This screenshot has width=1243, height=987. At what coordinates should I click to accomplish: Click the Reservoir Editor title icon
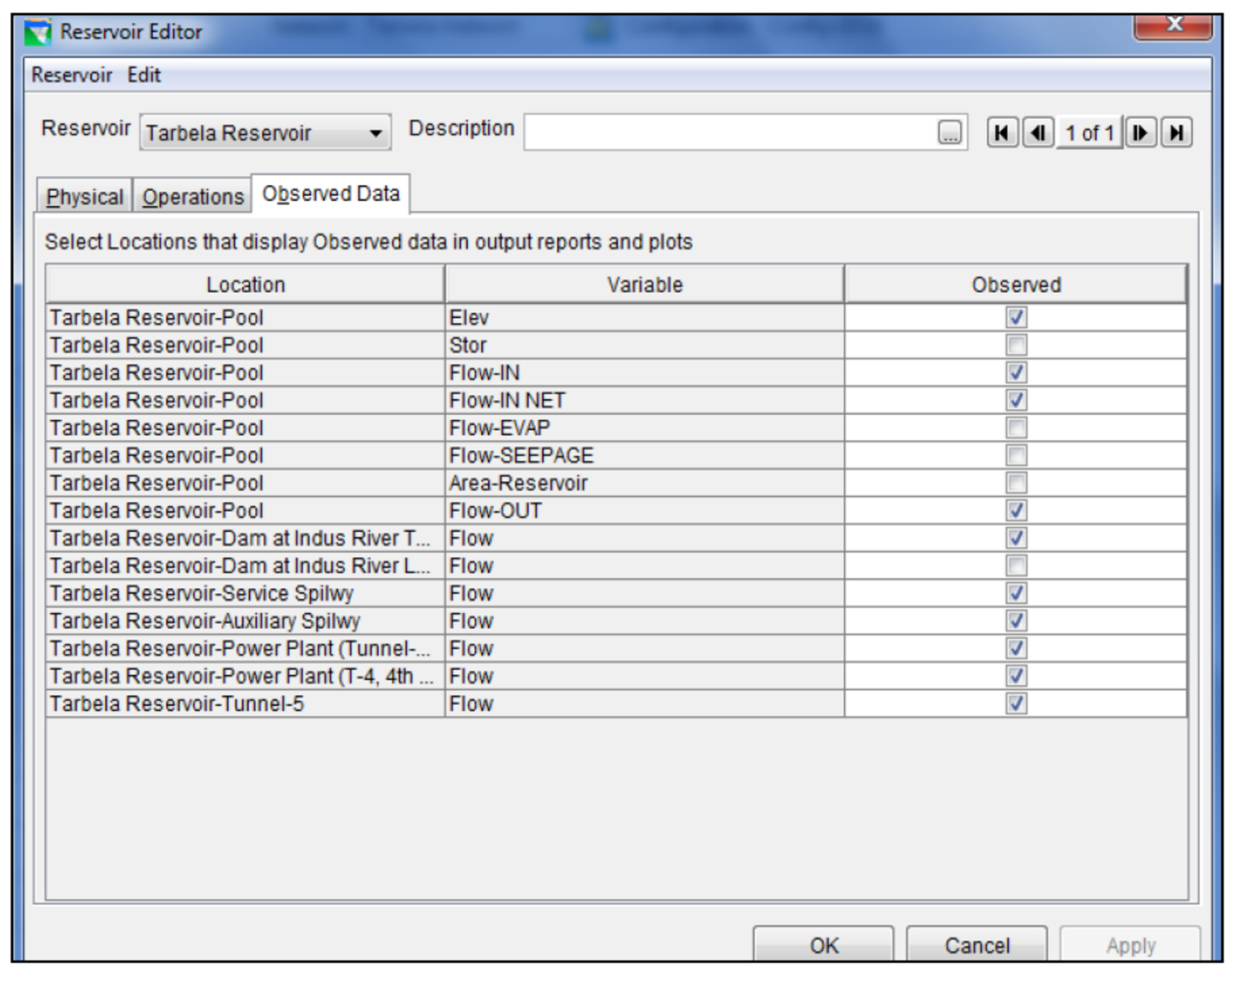coord(38,32)
